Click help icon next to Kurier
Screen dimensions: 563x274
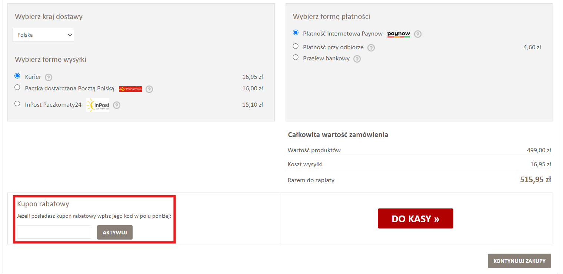coord(49,77)
